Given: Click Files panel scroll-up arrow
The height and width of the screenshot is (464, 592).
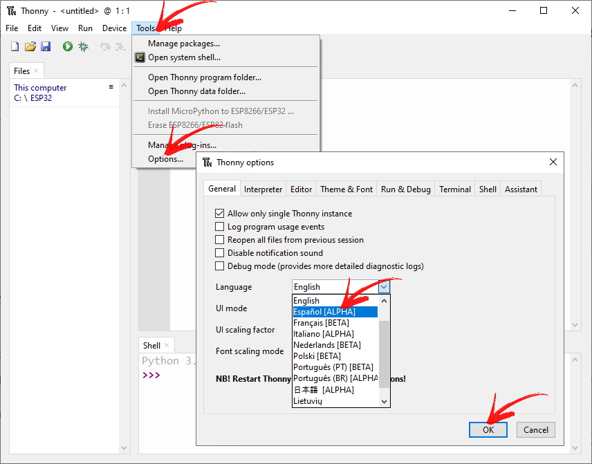Looking at the screenshot, I should 124,85.
